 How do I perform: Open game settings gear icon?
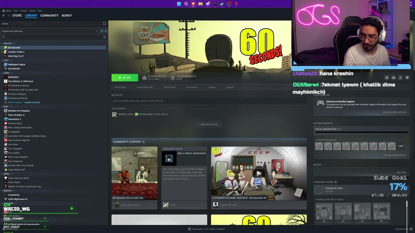tap(386, 78)
